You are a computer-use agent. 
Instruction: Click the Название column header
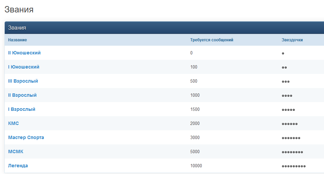[17, 40]
